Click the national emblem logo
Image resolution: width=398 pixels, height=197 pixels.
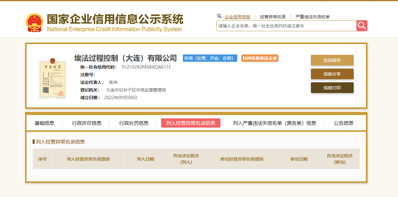(x=35, y=23)
